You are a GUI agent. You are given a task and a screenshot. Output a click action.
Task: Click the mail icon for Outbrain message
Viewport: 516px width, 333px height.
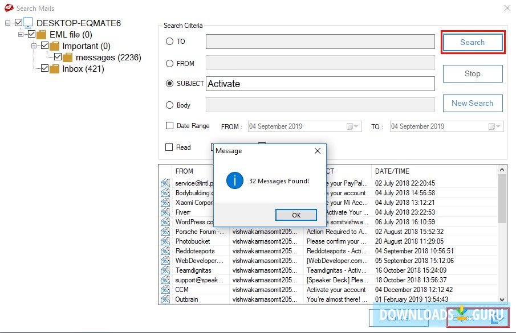(x=165, y=299)
